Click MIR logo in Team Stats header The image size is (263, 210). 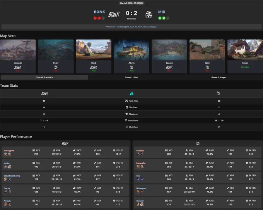click(218, 93)
